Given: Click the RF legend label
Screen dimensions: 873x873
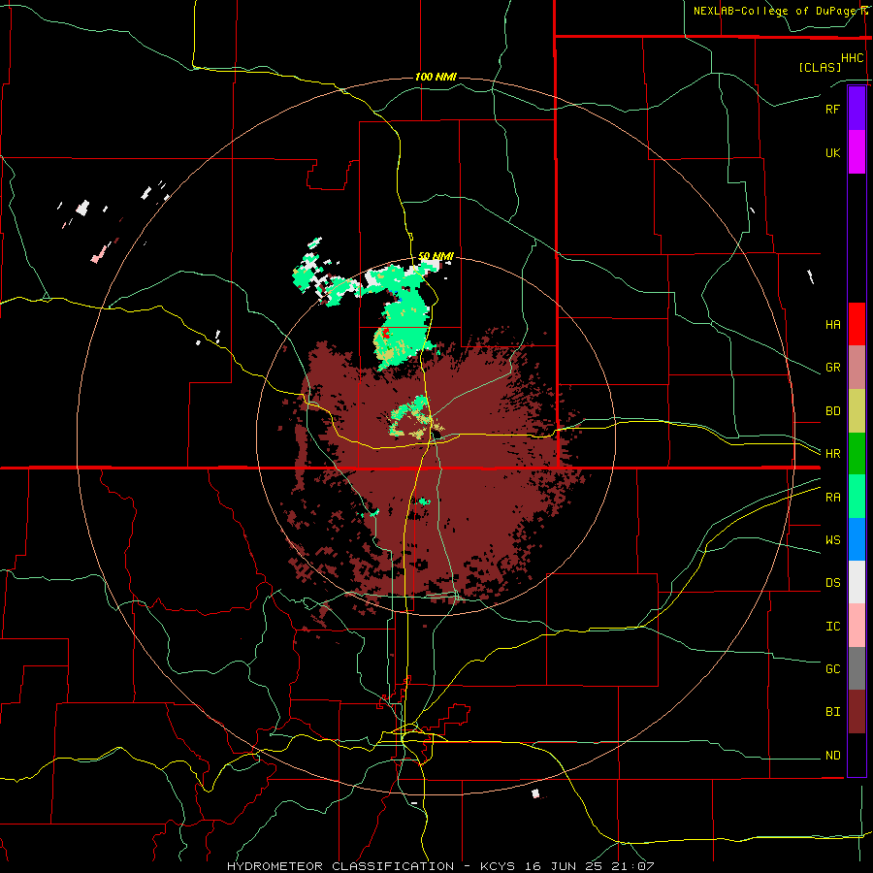Looking at the screenshot, I should coord(832,109).
